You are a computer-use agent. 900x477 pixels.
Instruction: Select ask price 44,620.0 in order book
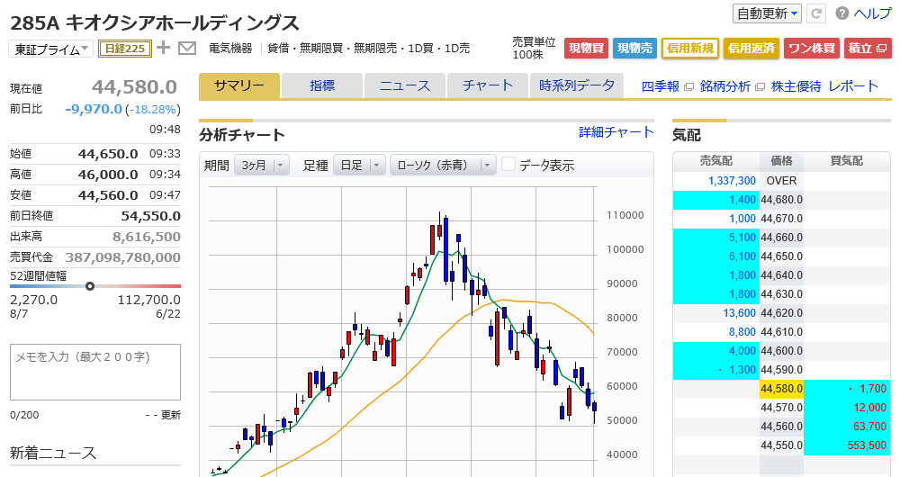click(781, 313)
